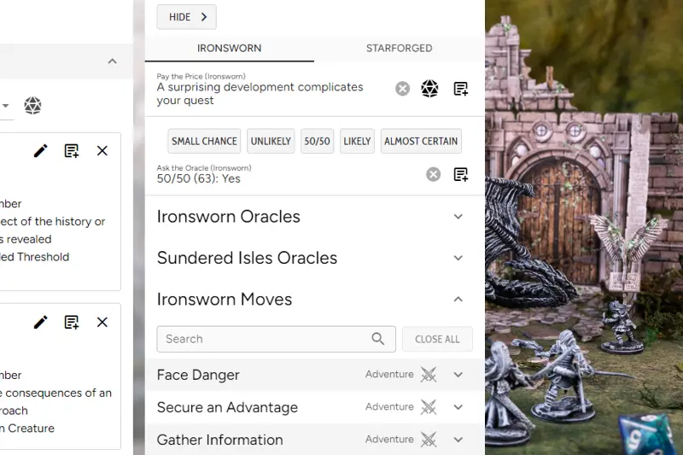Hide the oracle sidebar panel
The image size is (683, 455).
tap(187, 17)
